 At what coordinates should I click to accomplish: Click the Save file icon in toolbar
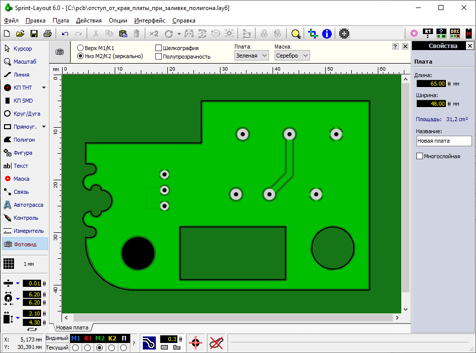(34, 34)
